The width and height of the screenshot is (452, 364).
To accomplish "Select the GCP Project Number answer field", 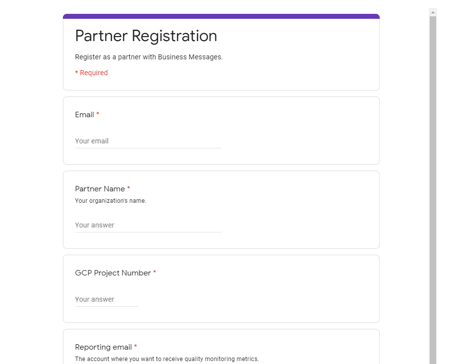I will pos(106,300).
